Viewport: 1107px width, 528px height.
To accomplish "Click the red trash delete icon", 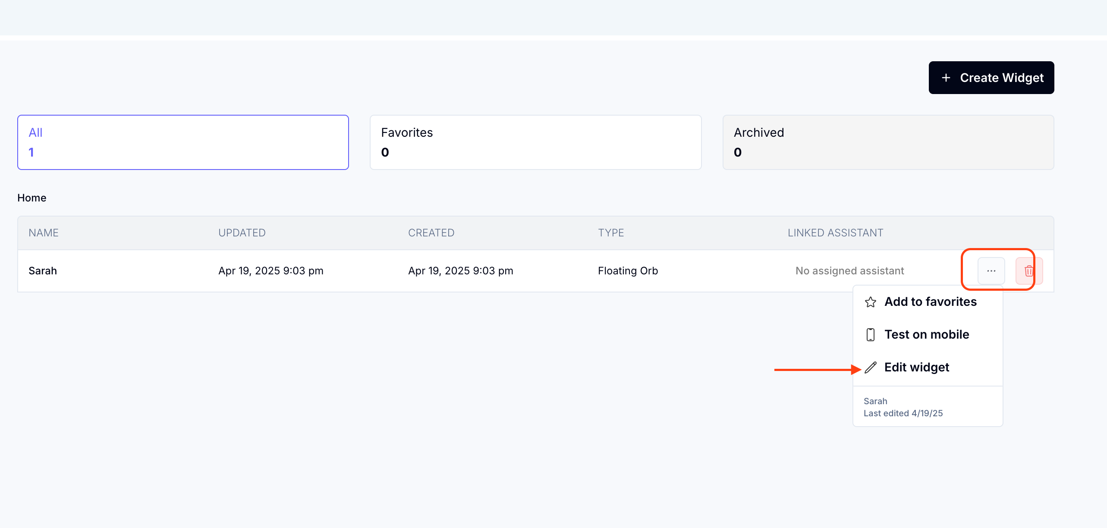I will [x=1029, y=271].
